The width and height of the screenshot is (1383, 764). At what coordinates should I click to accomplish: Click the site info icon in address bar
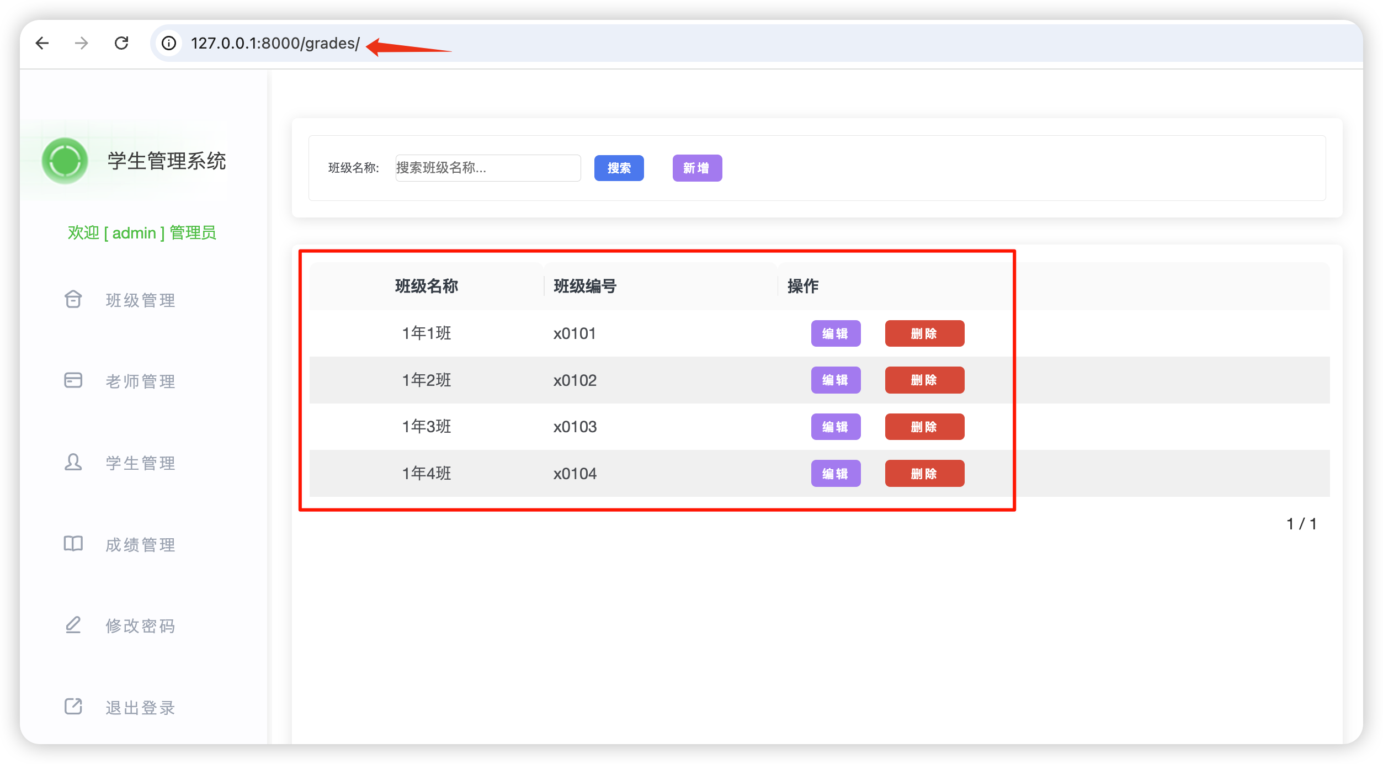pyautogui.click(x=169, y=43)
